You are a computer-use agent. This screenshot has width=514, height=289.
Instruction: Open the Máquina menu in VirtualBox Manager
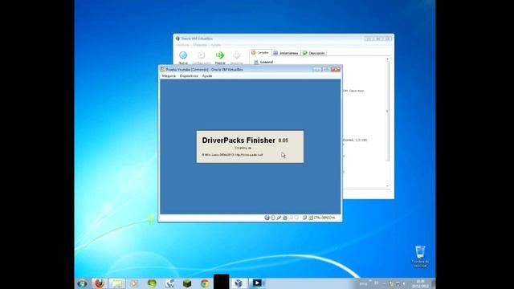coord(200,45)
